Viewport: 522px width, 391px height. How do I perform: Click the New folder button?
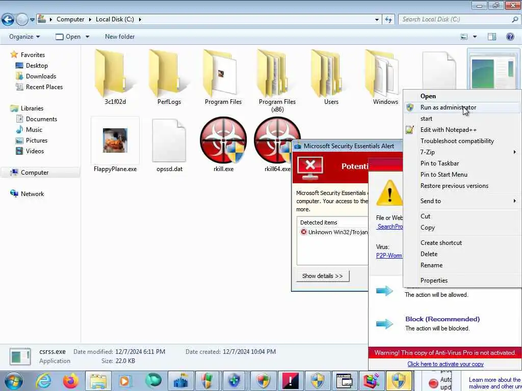click(120, 37)
